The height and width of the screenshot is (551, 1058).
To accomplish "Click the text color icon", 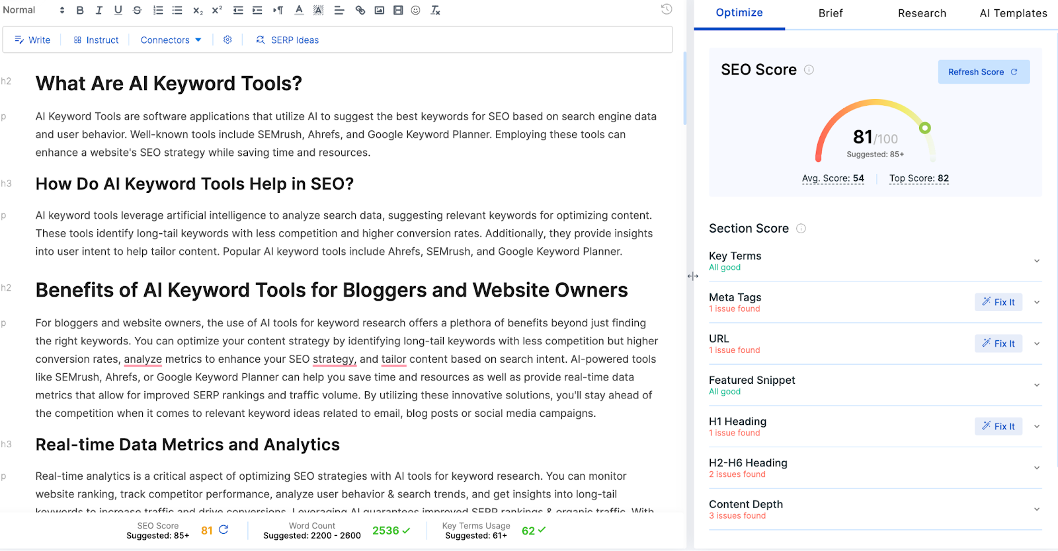I will click(299, 11).
